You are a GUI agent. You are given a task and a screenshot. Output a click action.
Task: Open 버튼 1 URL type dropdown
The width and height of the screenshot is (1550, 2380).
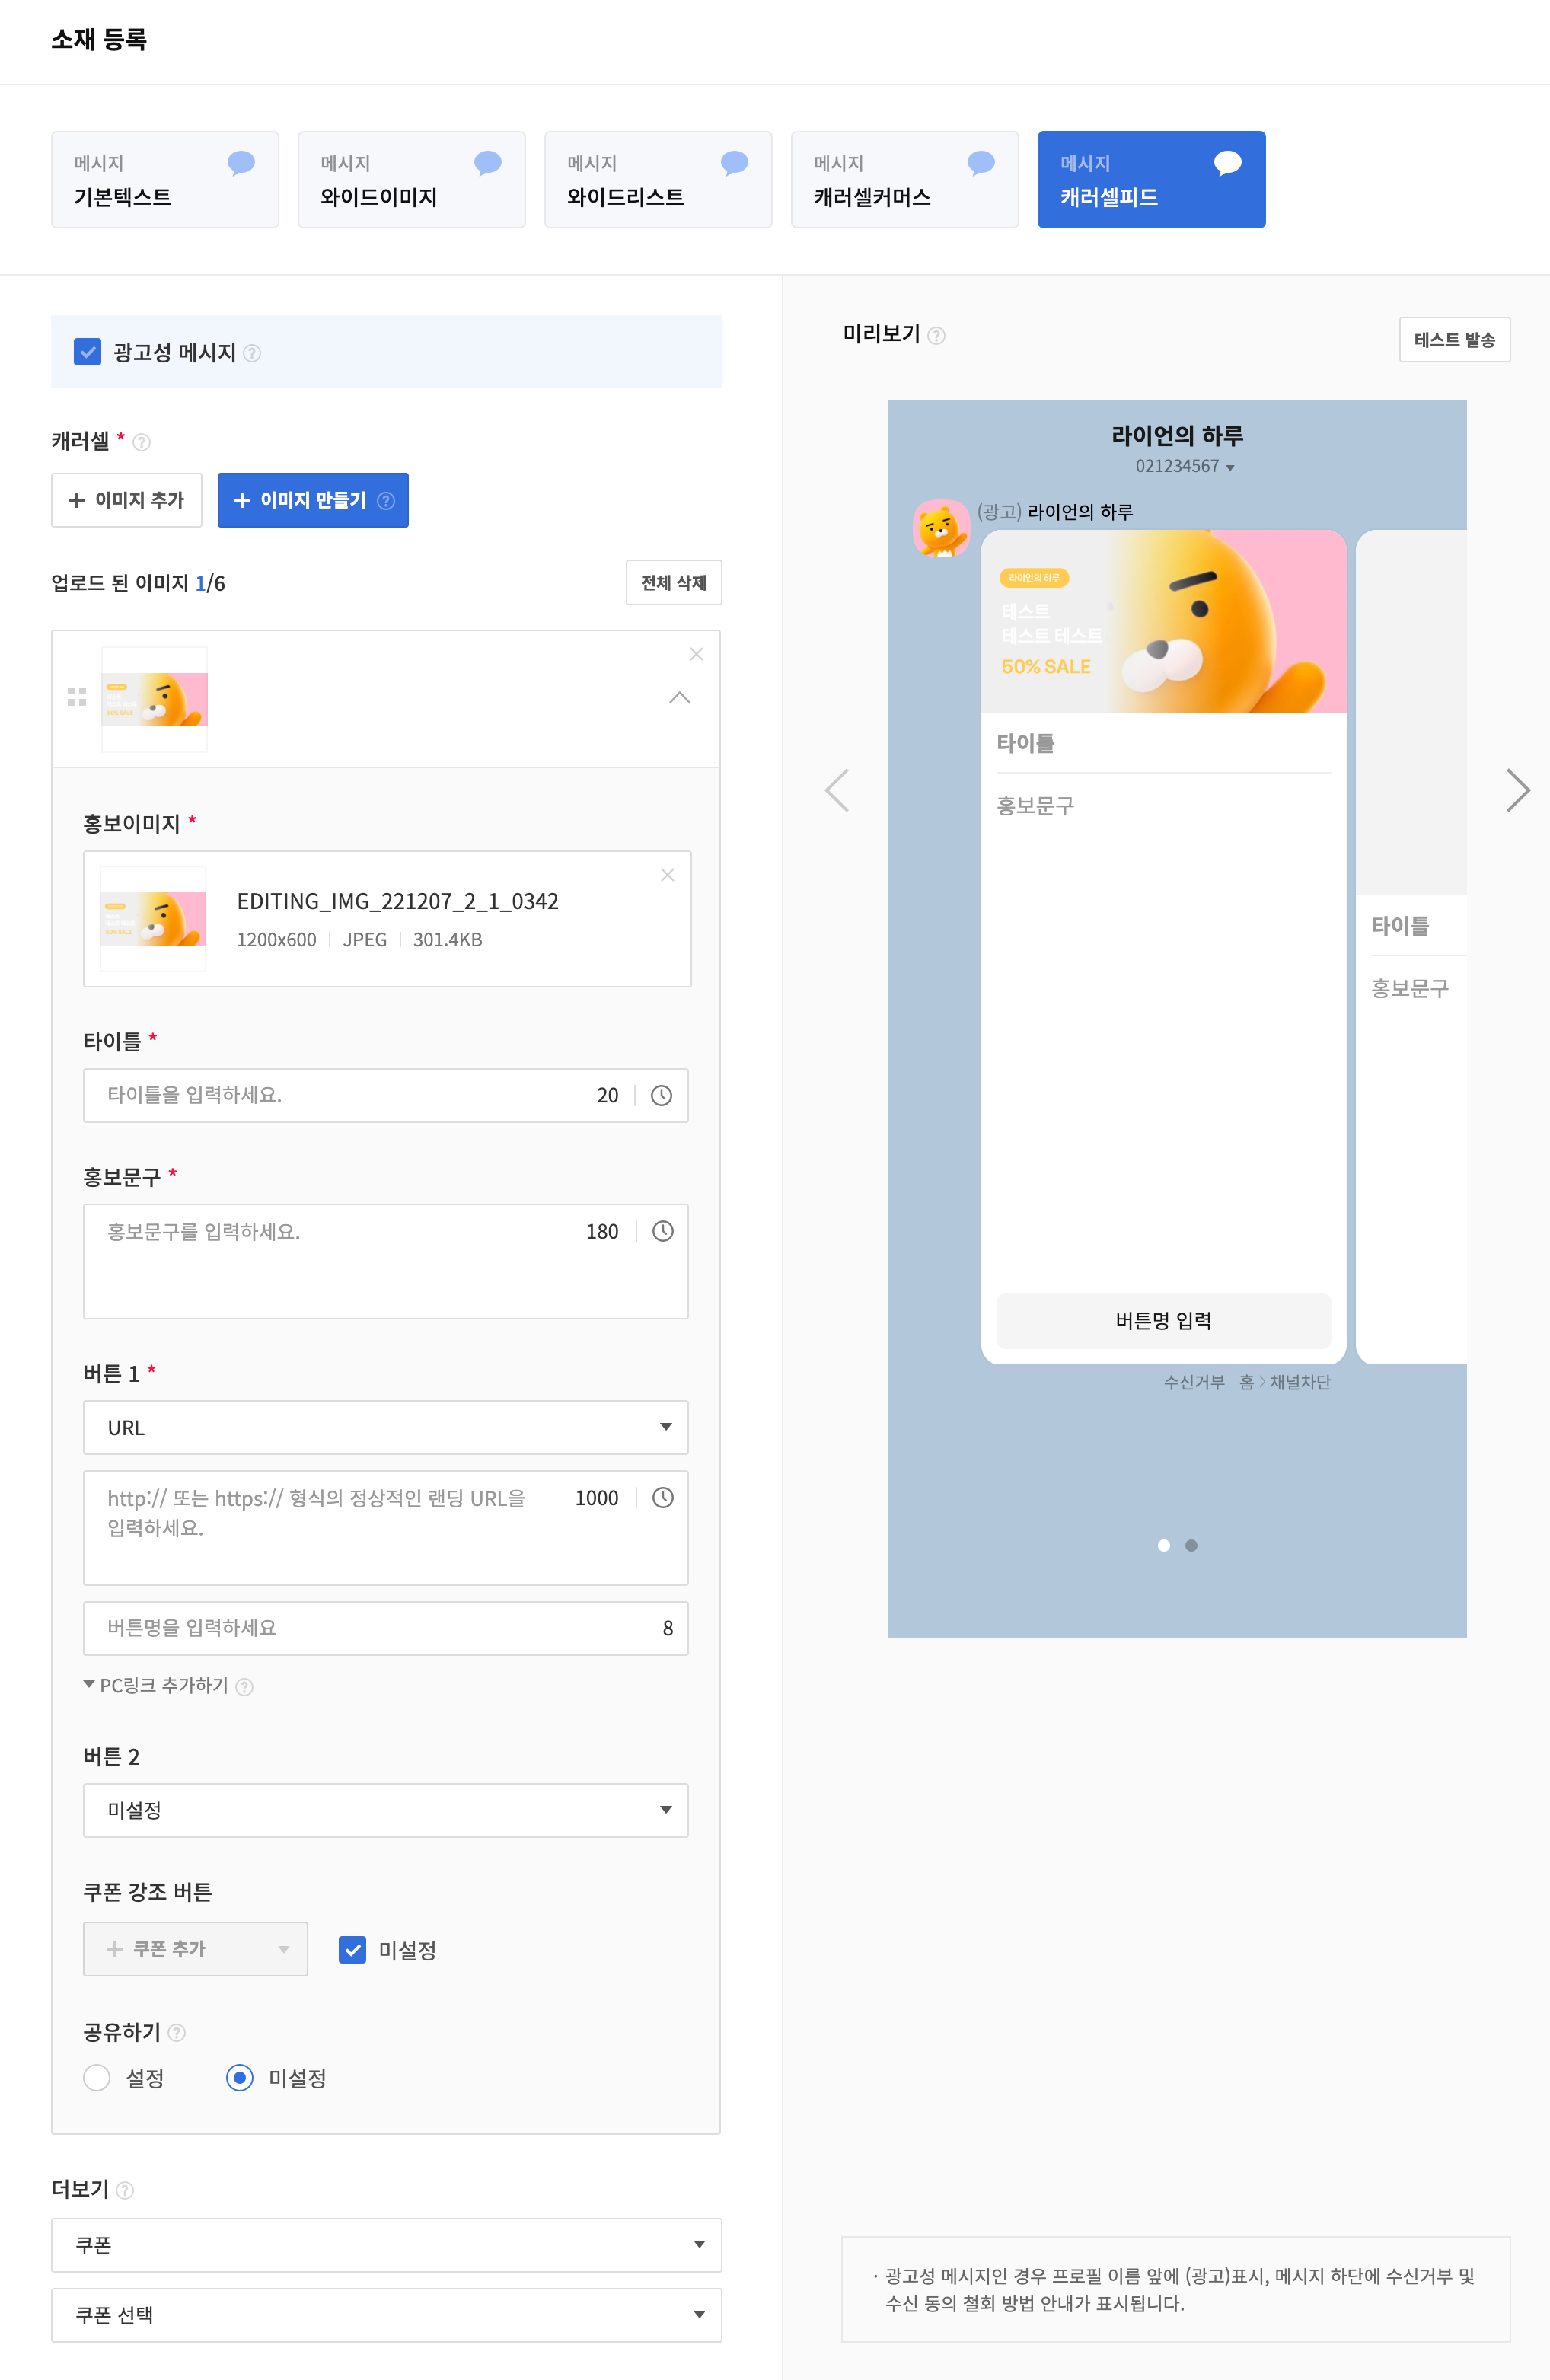tap(386, 1428)
